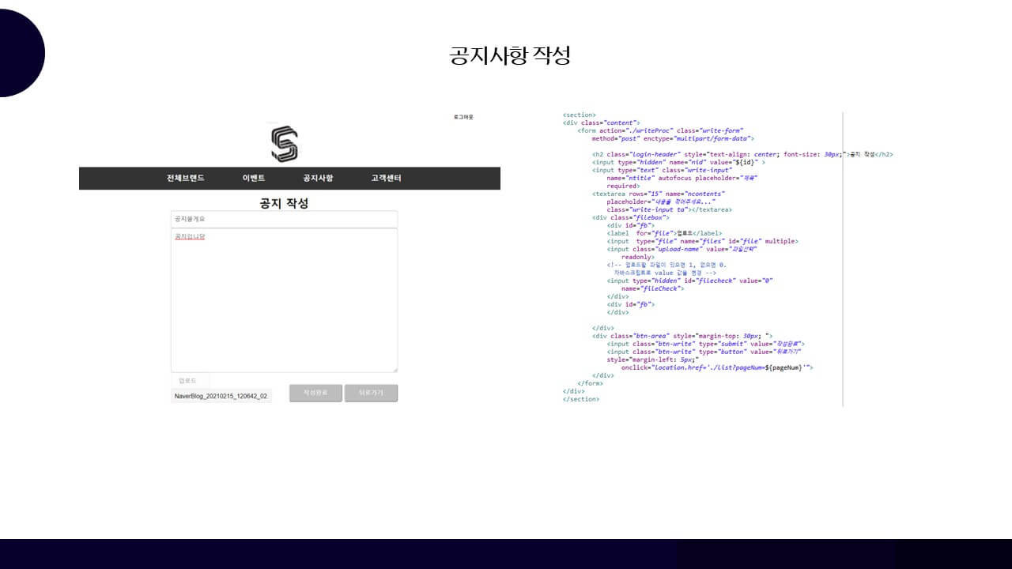
Task: Click the name="fileCheck" code line
Action: (x=652, y=288)
